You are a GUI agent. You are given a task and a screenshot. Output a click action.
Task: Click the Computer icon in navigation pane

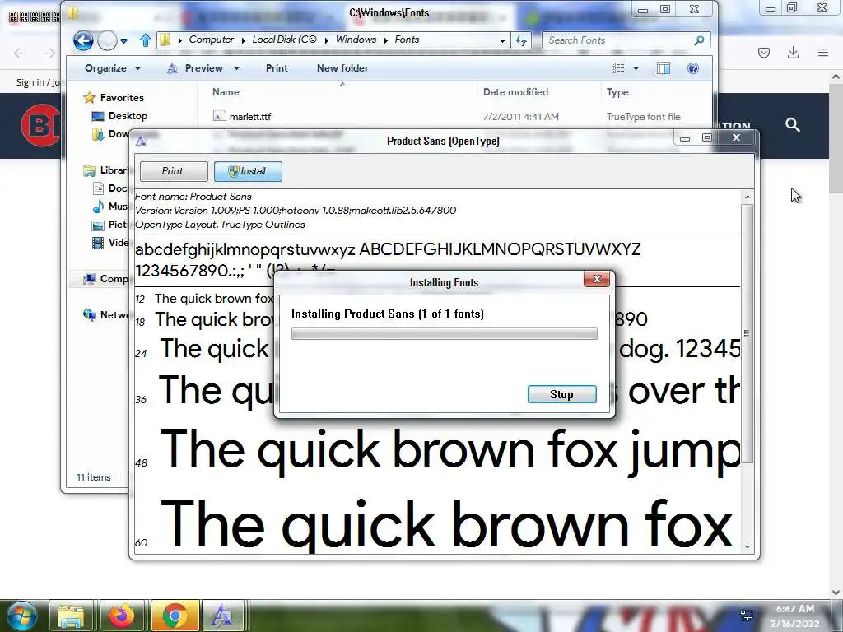[x=89, y=278]
